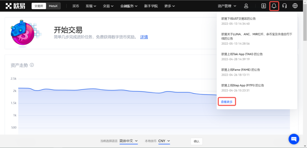Click the timestamp 2022-04-26 18:13:11
Image resolution: width=307 pixels, height=148 pixels.
coord(235,75)
